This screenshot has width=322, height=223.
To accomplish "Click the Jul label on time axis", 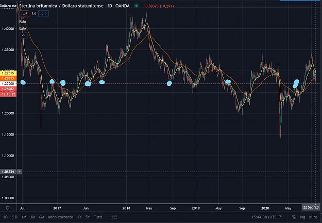I will (x=22, y=208).
